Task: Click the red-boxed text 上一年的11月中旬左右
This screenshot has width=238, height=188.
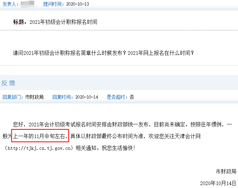Action: (x=40, y=136)
